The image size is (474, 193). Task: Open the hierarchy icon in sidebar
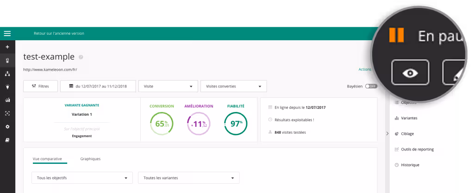click(7, 74)
